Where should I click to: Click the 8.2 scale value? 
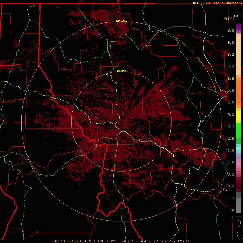[x=231, y=54]
